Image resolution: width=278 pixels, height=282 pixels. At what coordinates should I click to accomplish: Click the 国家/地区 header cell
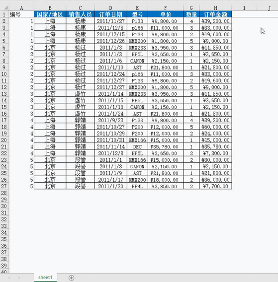[50, 14]
